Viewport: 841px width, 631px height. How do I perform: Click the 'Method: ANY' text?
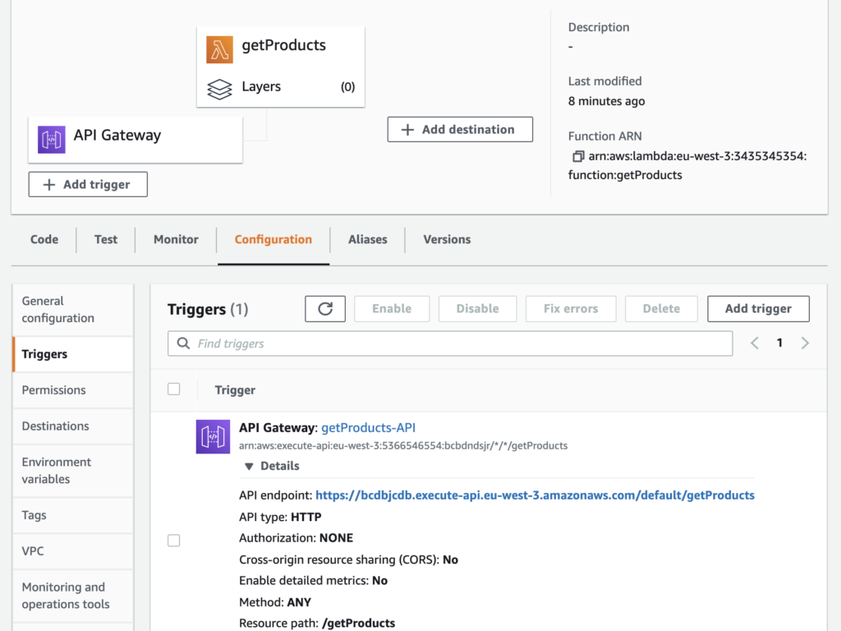coord(275,602)
